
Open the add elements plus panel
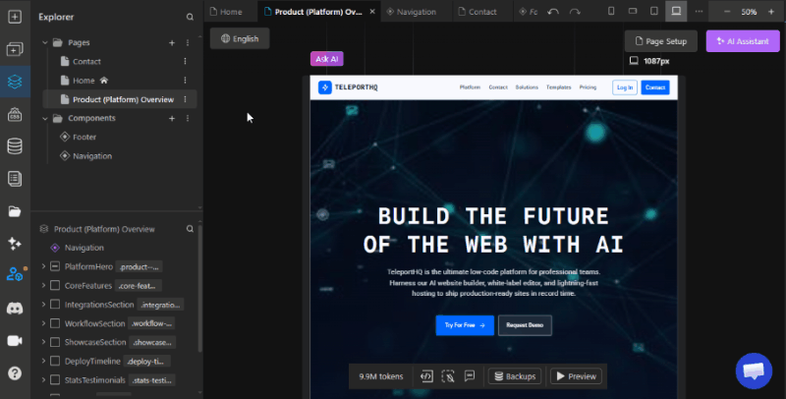(15, 17)
